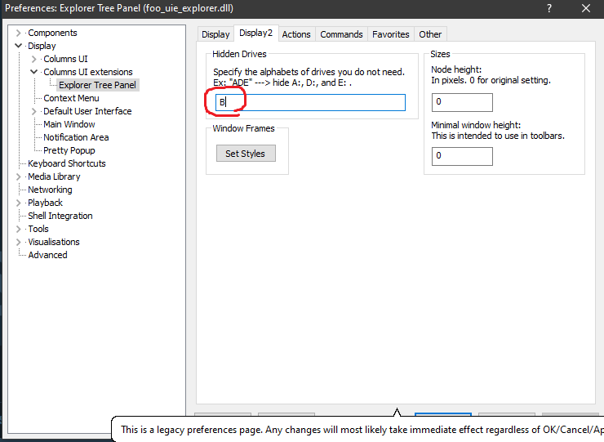Switch to the Display tab

point(215,34)
